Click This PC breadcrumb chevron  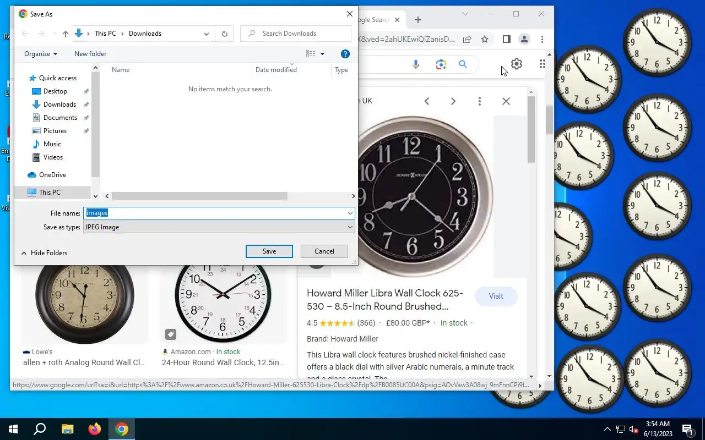(x=122, y=34)
